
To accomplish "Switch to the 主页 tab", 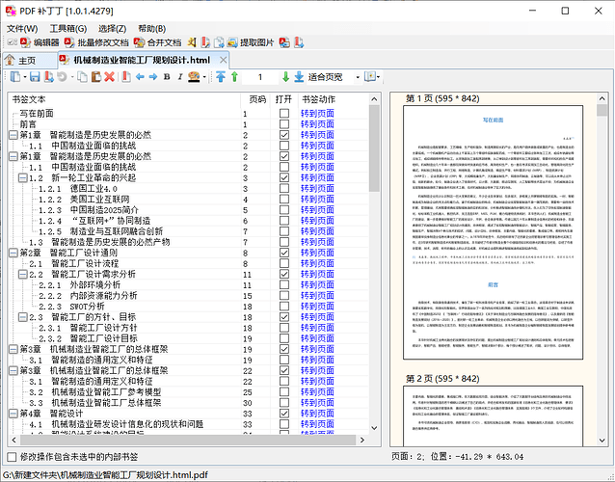I will [30, 61].
